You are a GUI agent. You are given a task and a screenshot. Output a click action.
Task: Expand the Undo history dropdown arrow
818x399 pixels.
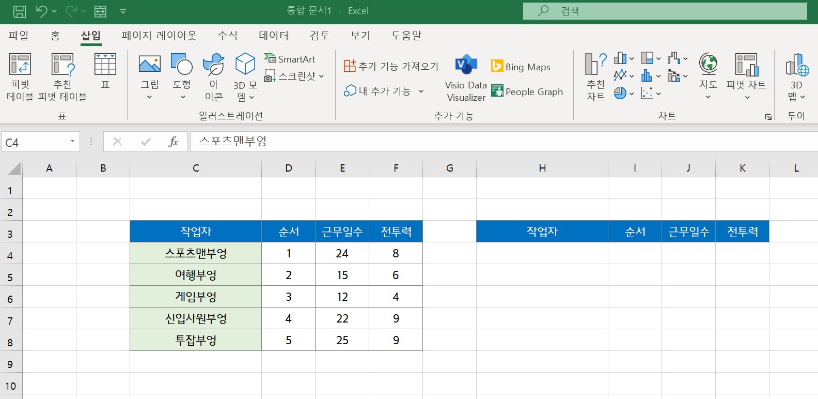pyautogui.click(x=54, y=11)
